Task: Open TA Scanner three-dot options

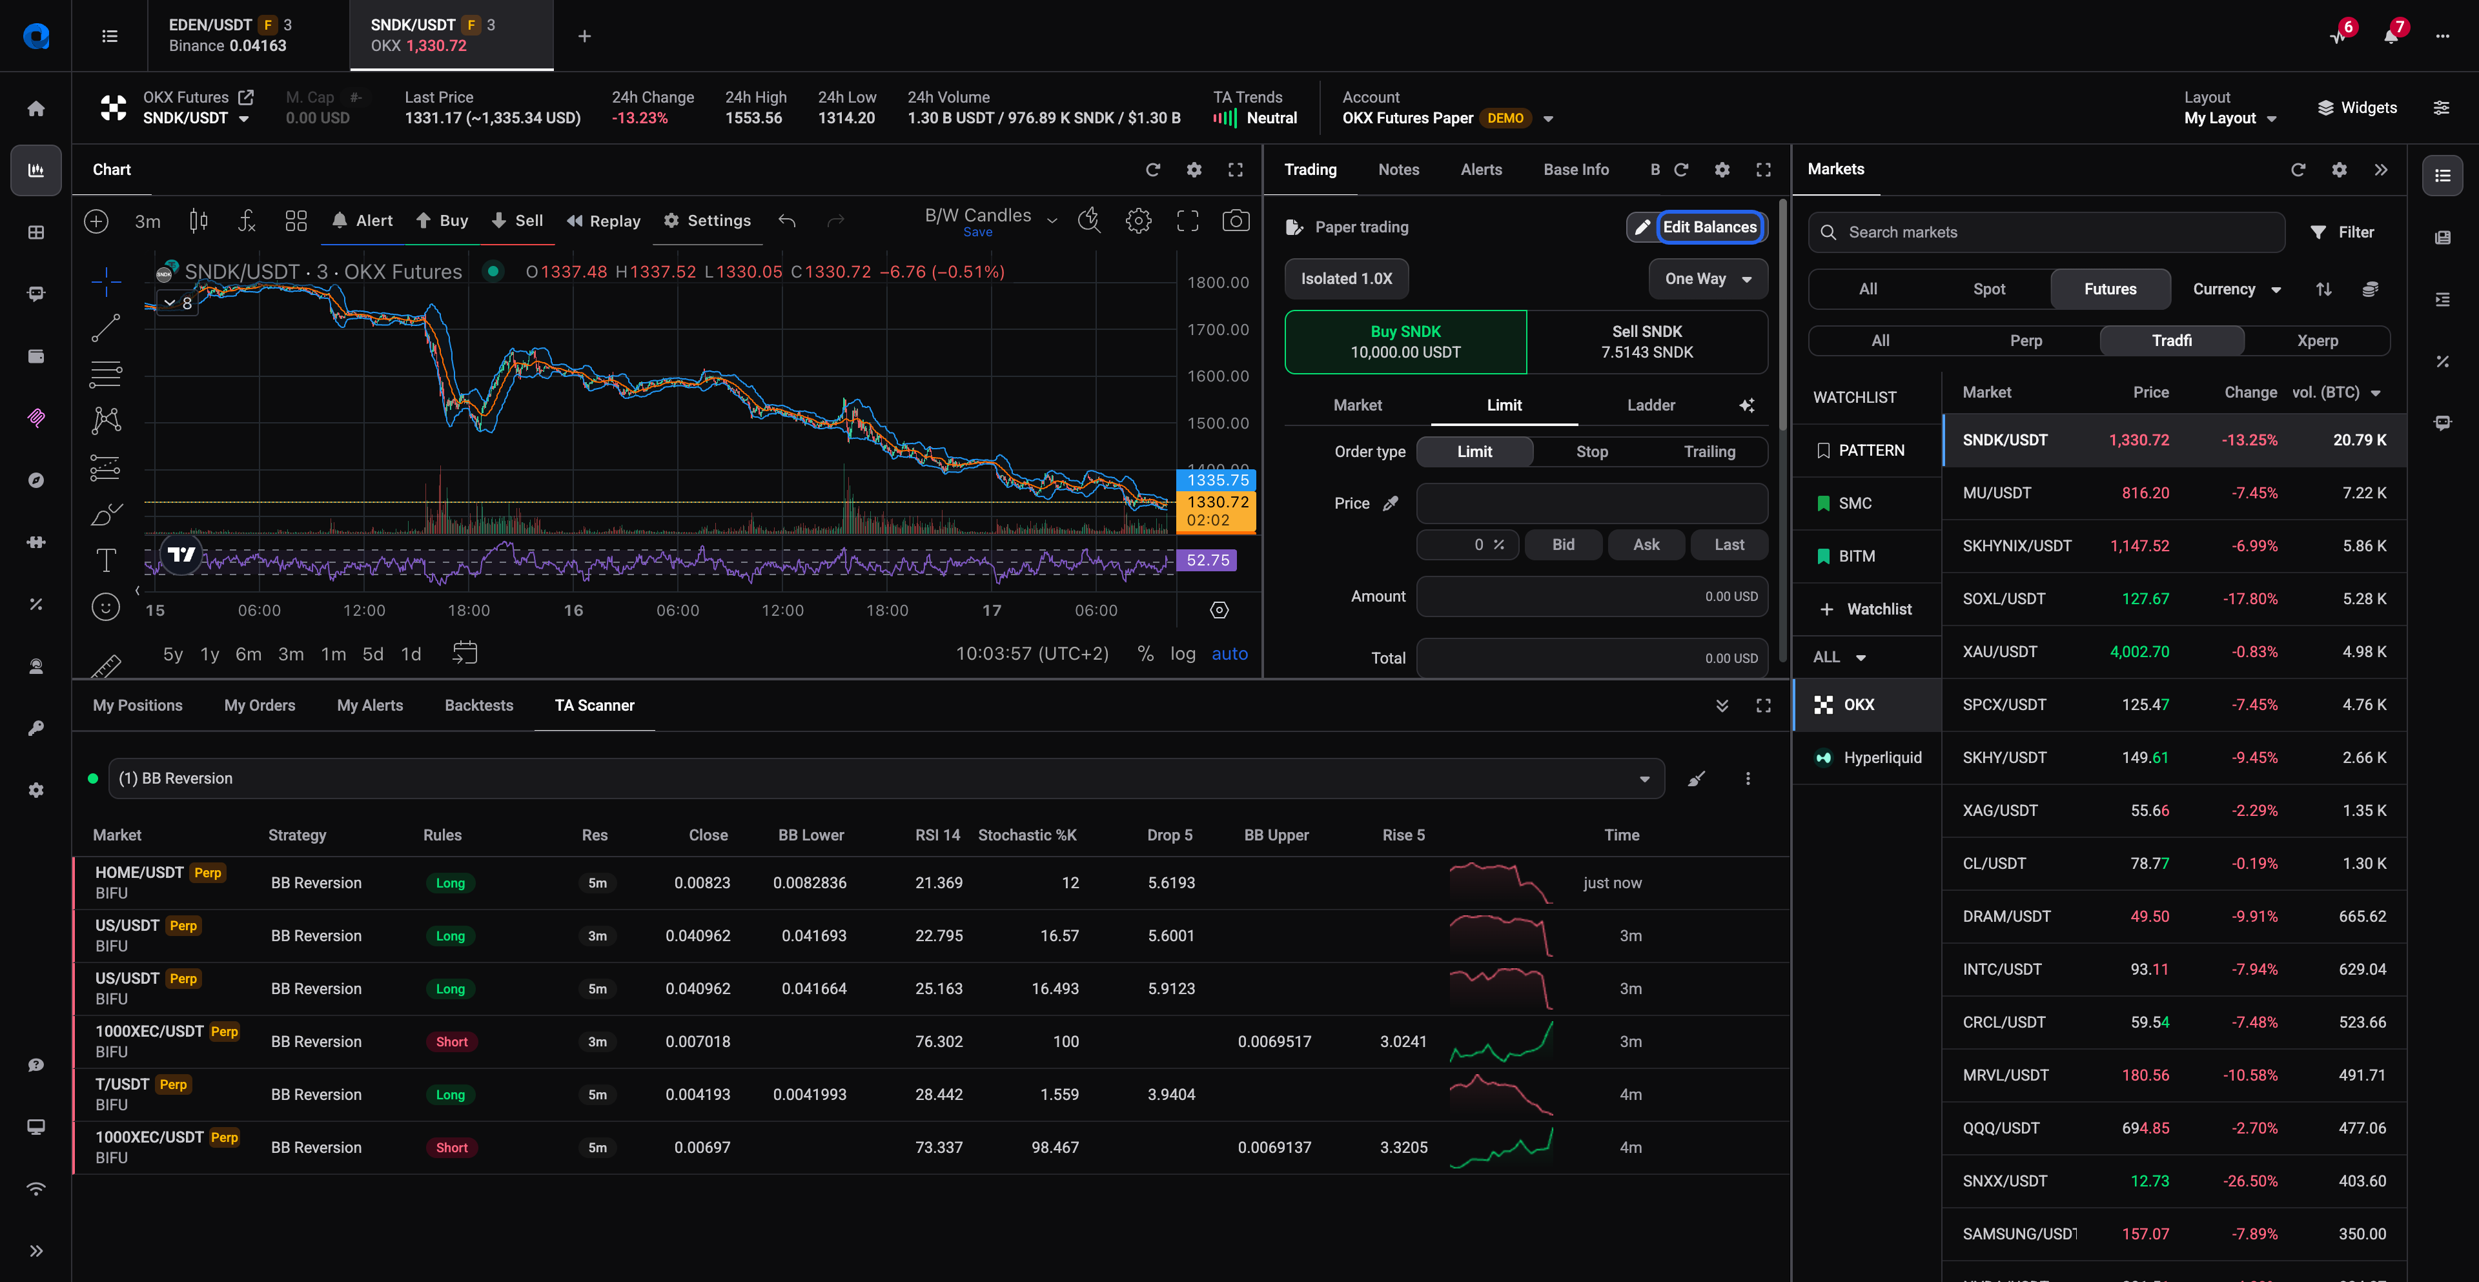Action: [x=1749, y=778]
